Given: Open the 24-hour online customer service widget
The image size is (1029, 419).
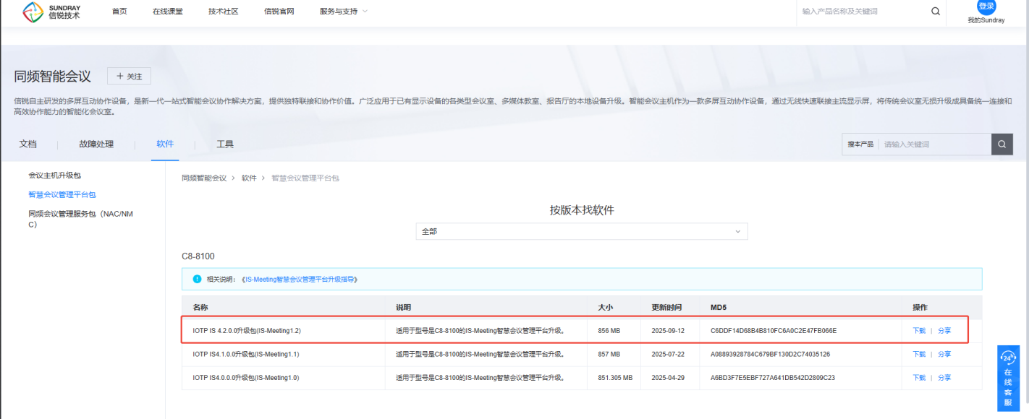Looking at the screenshot, I should point(1008,379).
